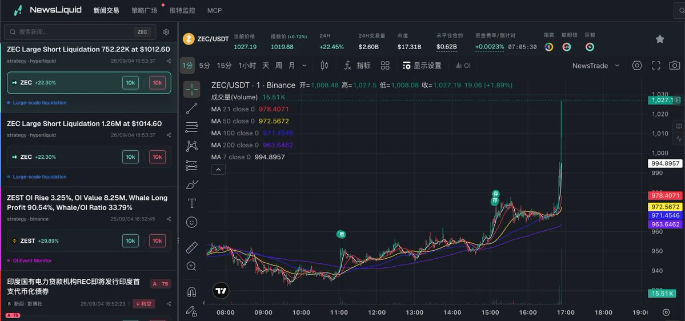
Task: Select the 1分 timeframe
Action: tap(187, 66)
